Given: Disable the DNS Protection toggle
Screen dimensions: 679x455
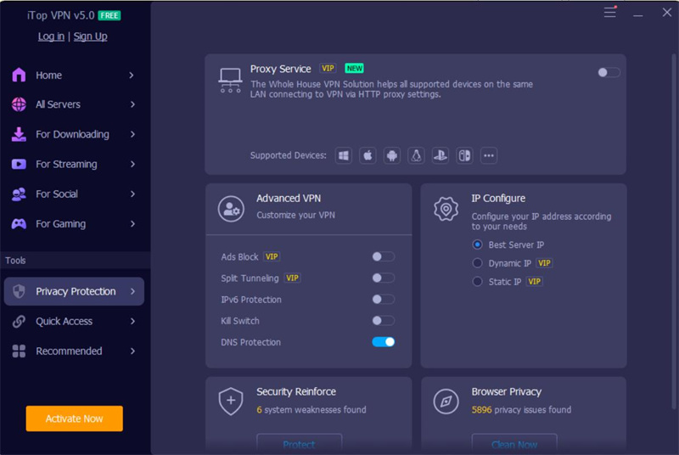Looking at the screenshot, I should click(x=384, y=342).
